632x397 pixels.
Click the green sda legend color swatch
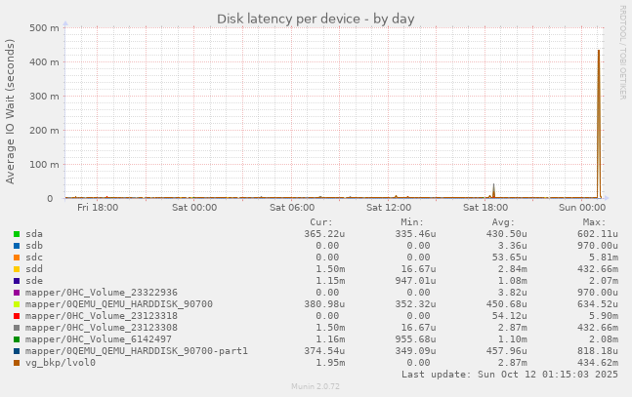coord(17,234)
